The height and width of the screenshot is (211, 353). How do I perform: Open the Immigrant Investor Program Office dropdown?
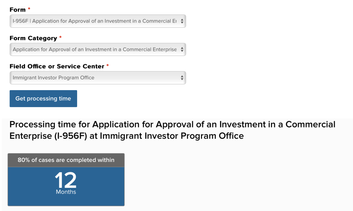[98, 78]
